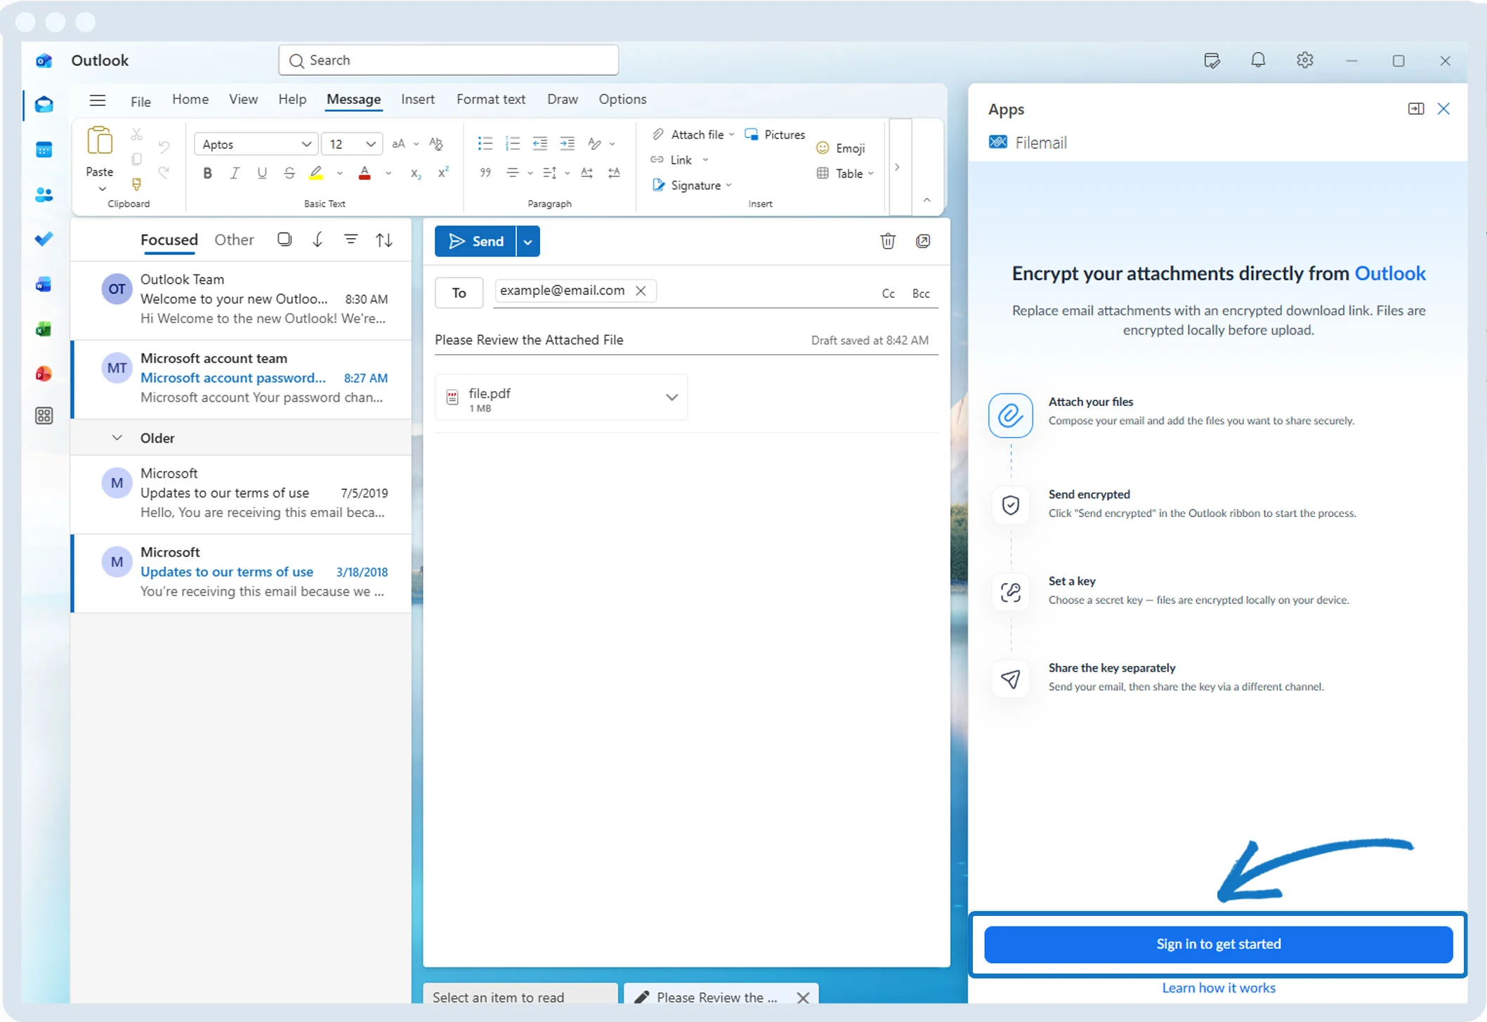The width and height of the screenshot is (1487, 1022).
Task: Discard the draft with trash icon
Action: tap(888, 242)
